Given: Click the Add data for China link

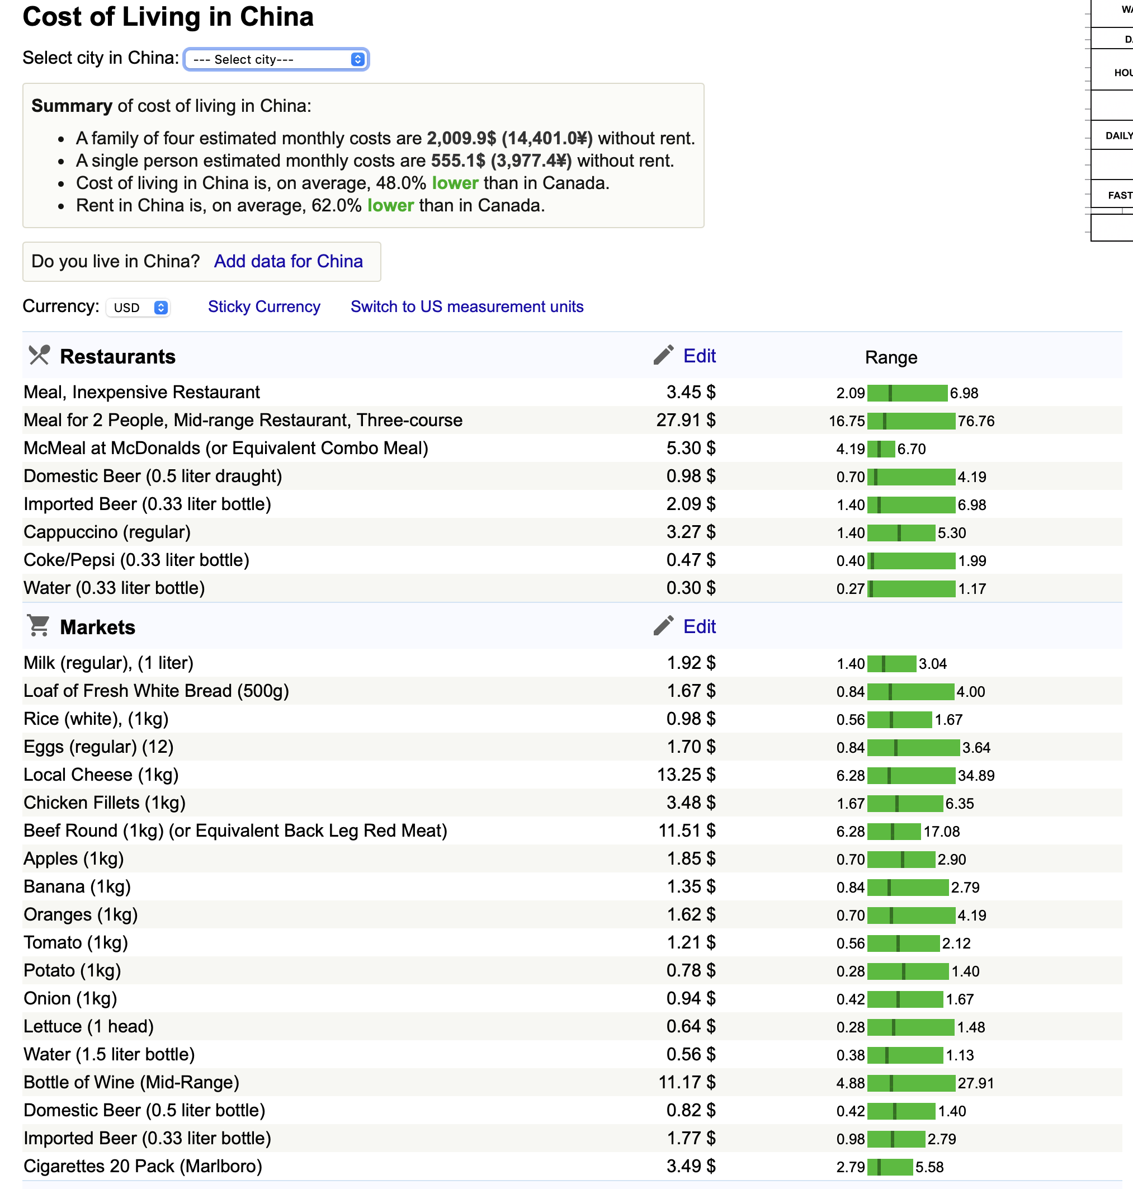Looking at the screenshot, I should pyautogui.click(x=288, y=261).
